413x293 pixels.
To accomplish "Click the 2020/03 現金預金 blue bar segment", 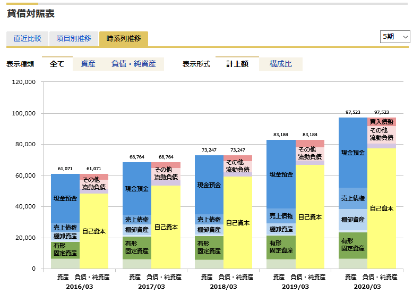I will [x=353, y=153].
